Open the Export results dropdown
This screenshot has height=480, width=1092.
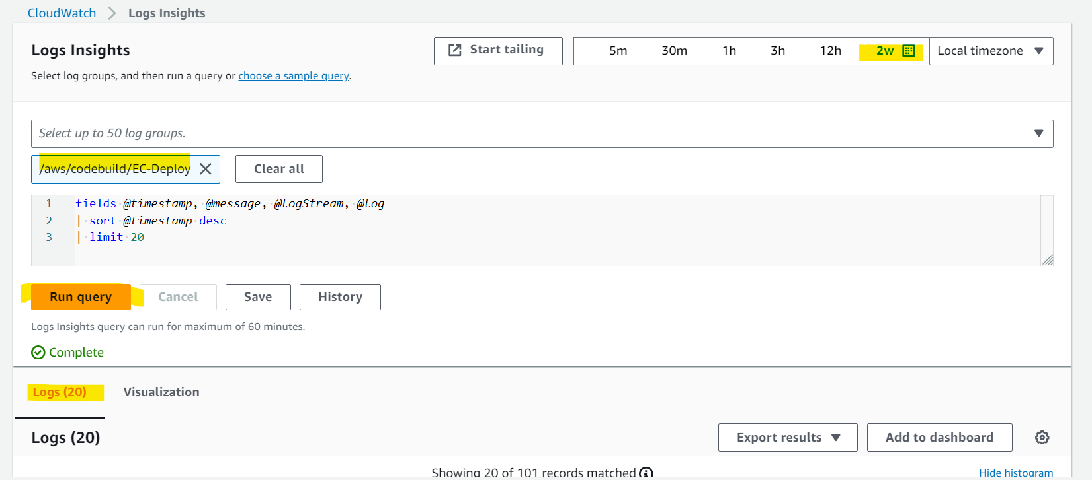tap(788, 438)
